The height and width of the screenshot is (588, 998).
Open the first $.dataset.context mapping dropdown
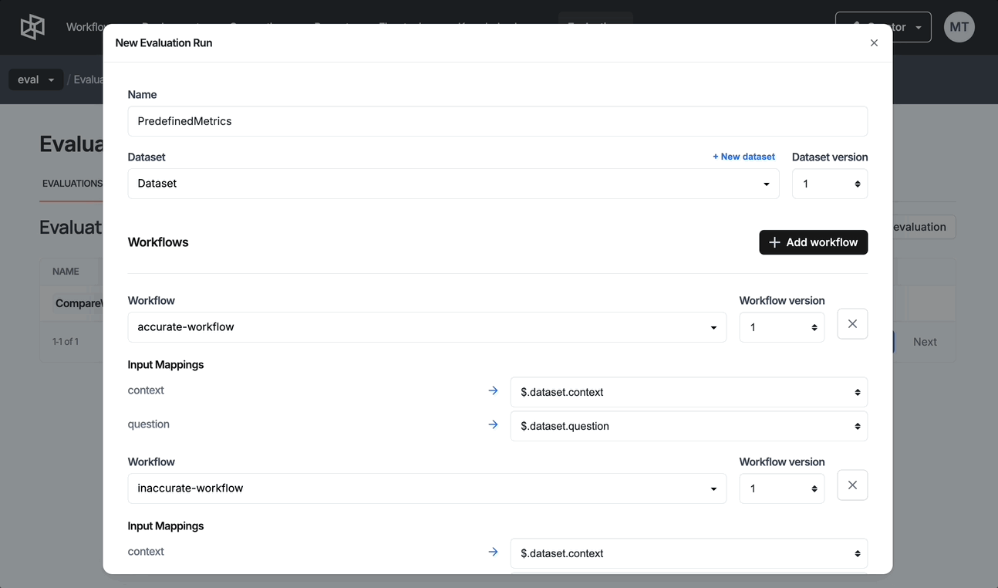(x=689, y=392)
